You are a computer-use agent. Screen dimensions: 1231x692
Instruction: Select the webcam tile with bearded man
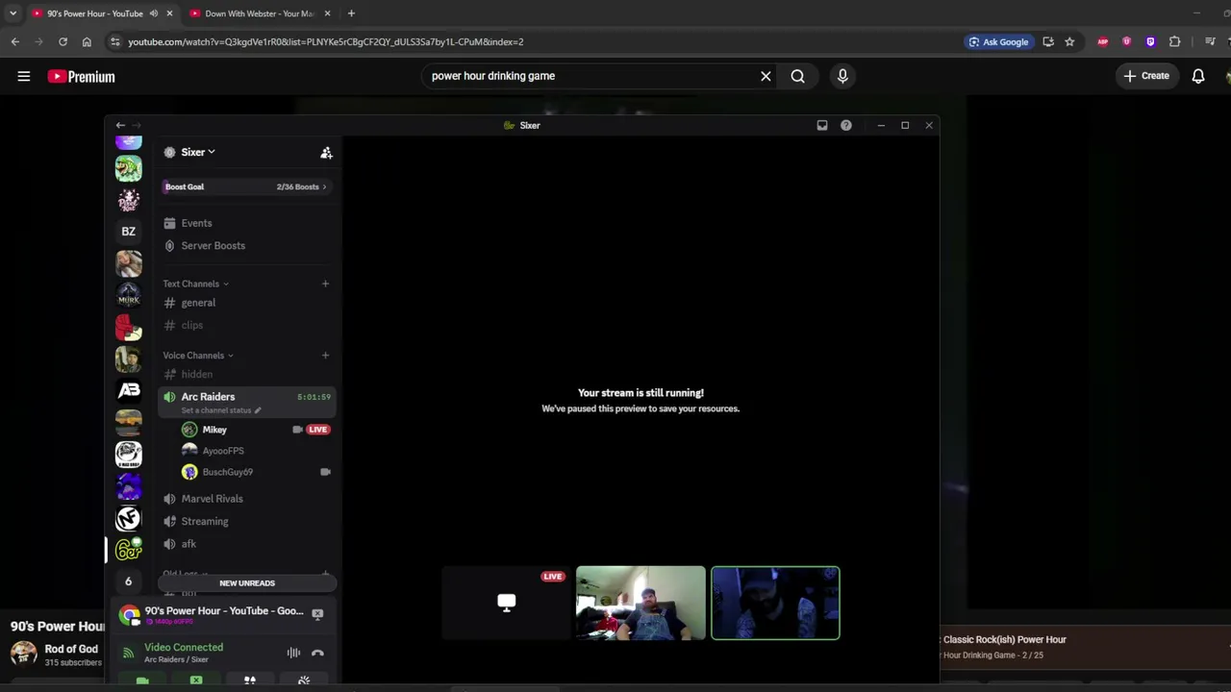(641, 604)
